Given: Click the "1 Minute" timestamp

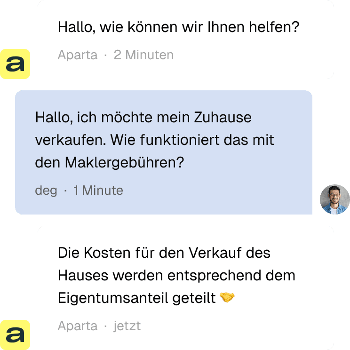Looking at the screenshot, I should (98, 191).
